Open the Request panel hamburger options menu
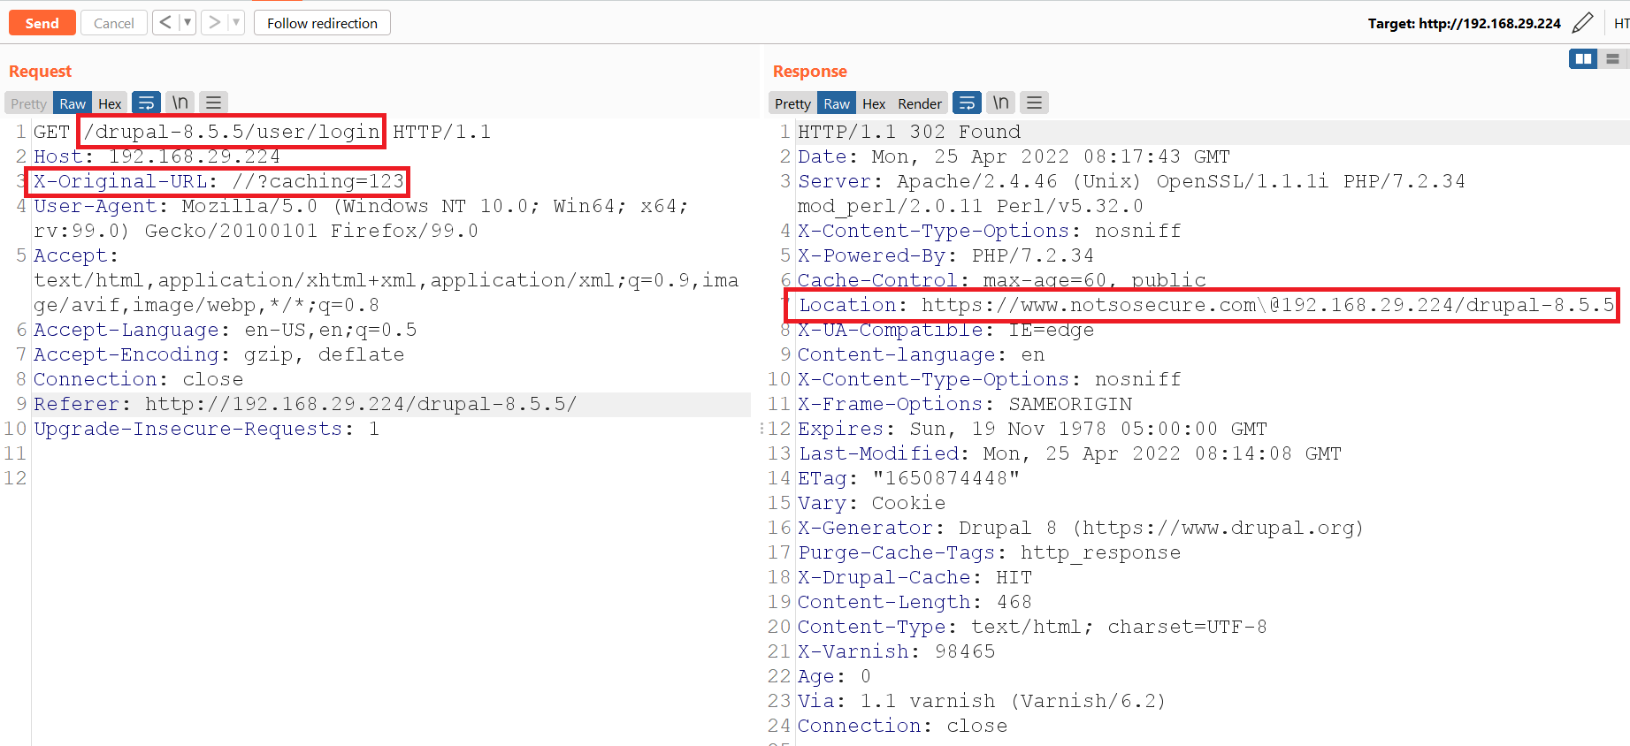The height and width of the screenshot is (746, 1630). [213, 103]
